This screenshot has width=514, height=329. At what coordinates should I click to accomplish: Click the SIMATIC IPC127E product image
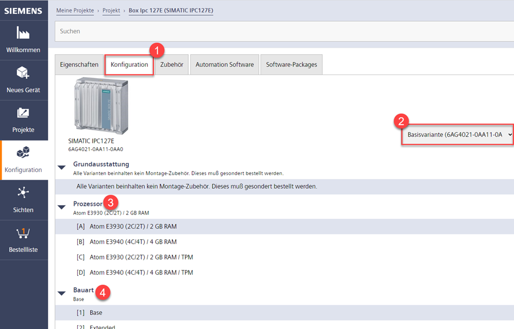(x=101, y=106)
